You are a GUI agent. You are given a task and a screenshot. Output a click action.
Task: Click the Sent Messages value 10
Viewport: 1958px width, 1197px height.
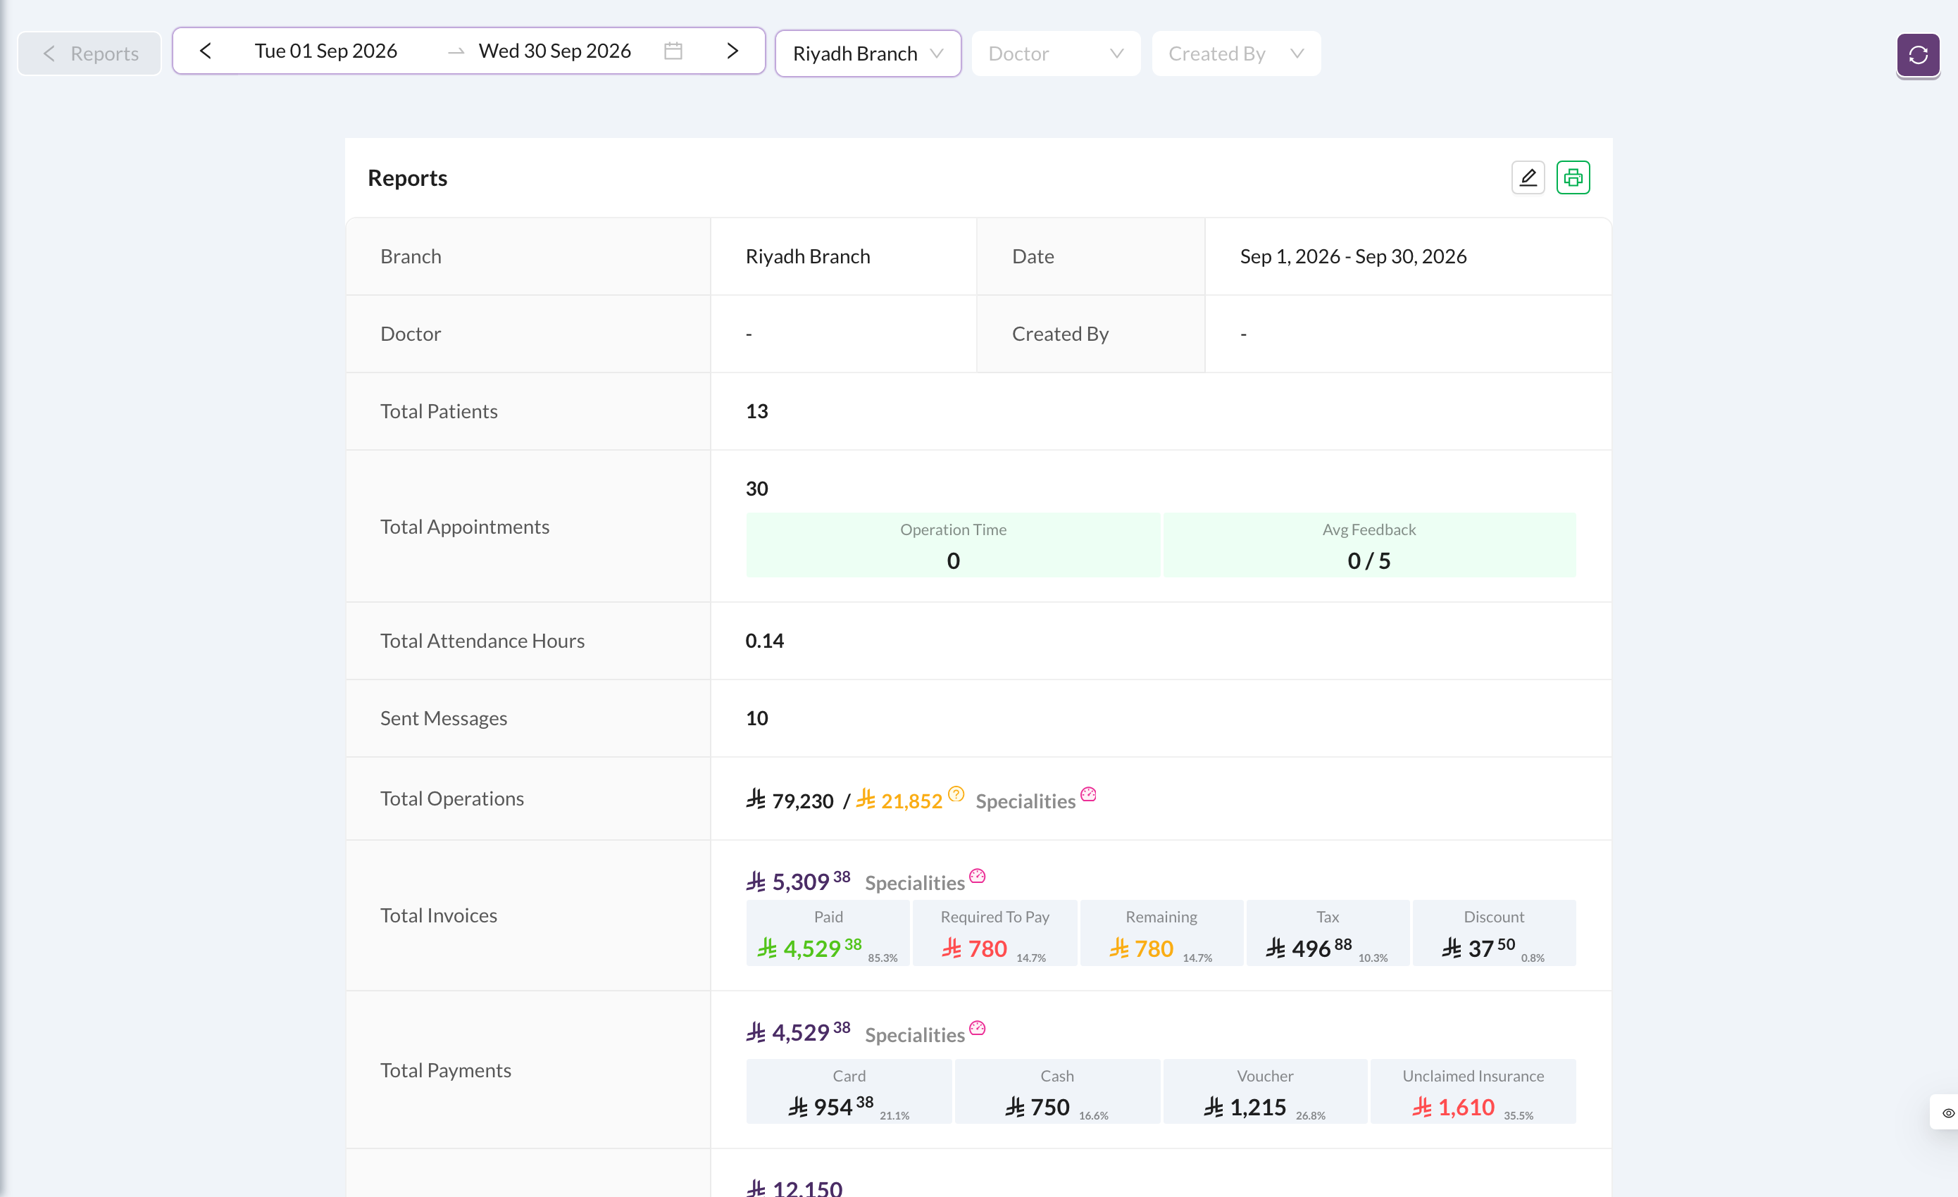(x=756, y=718)
